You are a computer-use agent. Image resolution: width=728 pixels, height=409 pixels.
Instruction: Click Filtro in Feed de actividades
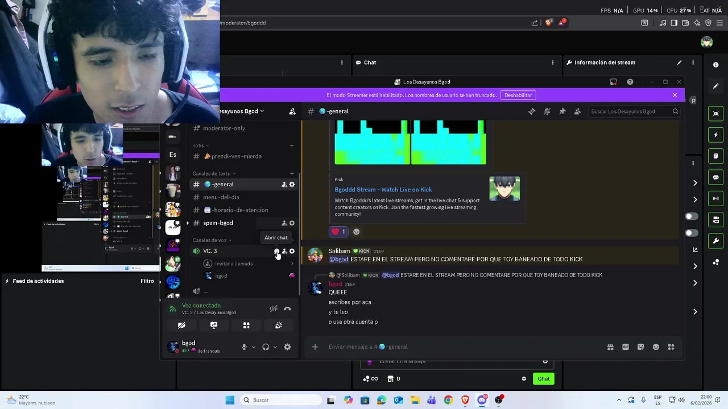(x=147, y=281)
